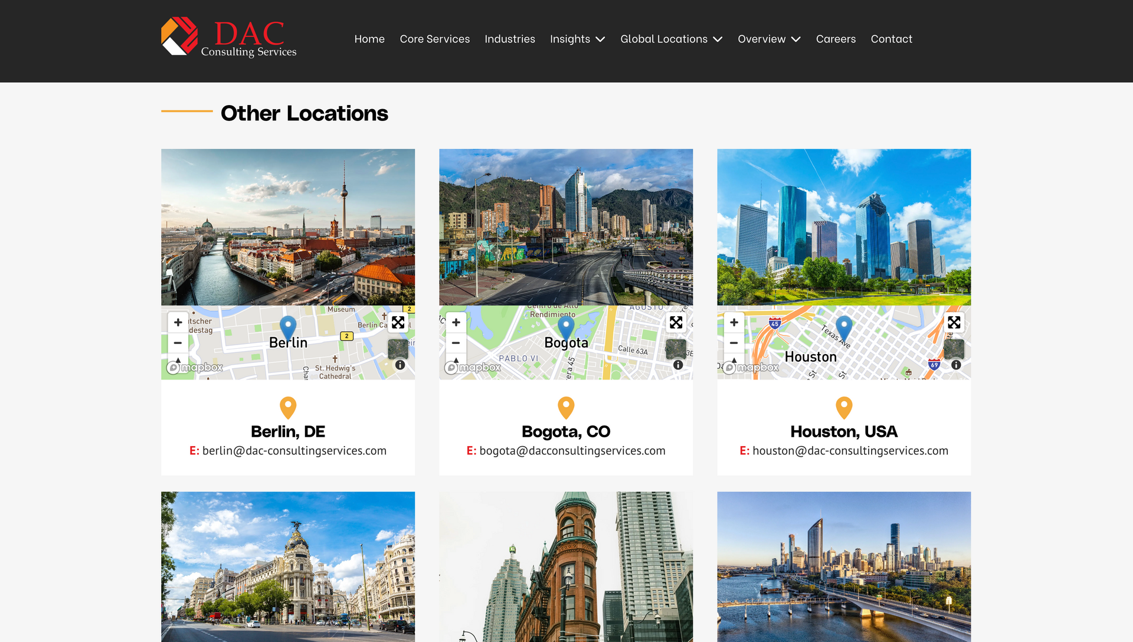Open the Careers menu item
Screen dimensions: 1133x642
(x=836, y=39)
